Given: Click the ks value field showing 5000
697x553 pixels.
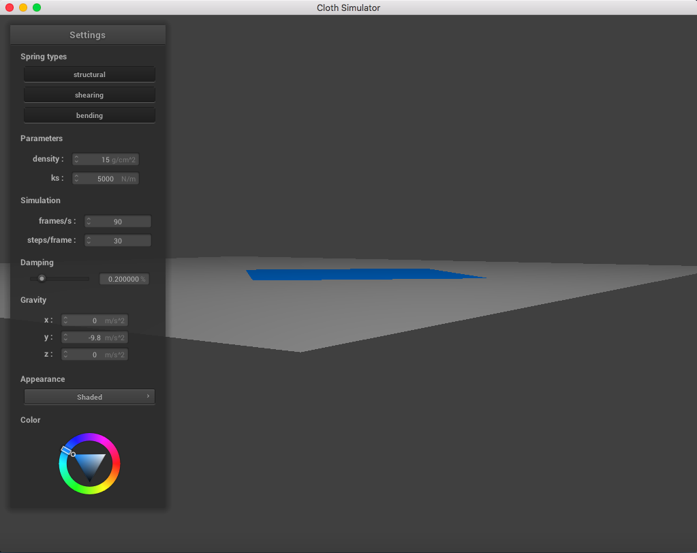Looking at the screenshot, I should [106, 179].
